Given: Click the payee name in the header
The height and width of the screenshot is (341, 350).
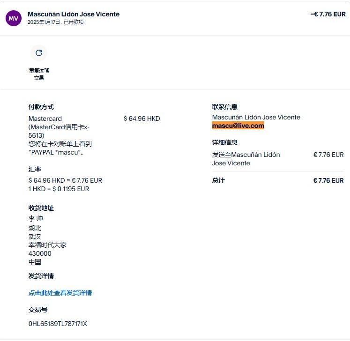Looking at the screenshot, I should [x=74, y=14].
